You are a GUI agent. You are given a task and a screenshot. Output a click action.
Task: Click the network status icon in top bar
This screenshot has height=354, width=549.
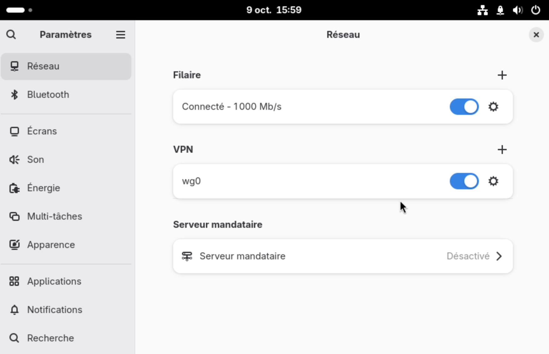coord(482,10)
